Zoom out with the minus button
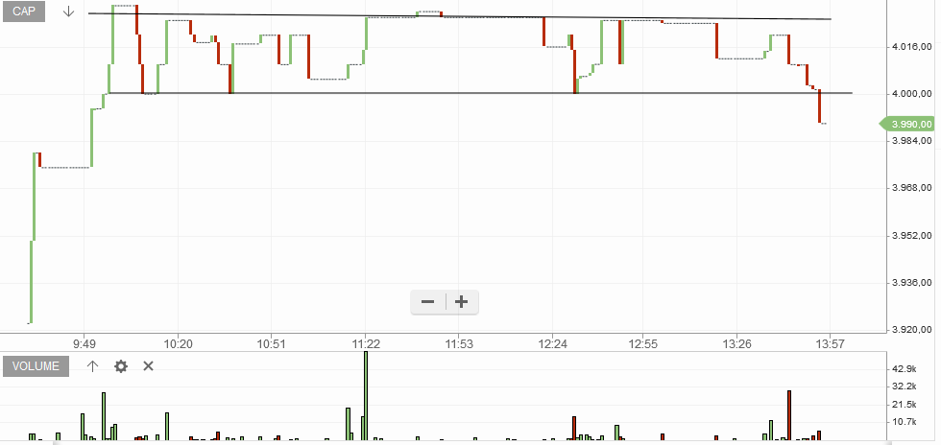Screen dimensions: 941x445 pyautogui.click(x=428, y=302)
